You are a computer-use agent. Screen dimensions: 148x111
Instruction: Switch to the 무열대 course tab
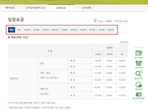coord(64,30)
